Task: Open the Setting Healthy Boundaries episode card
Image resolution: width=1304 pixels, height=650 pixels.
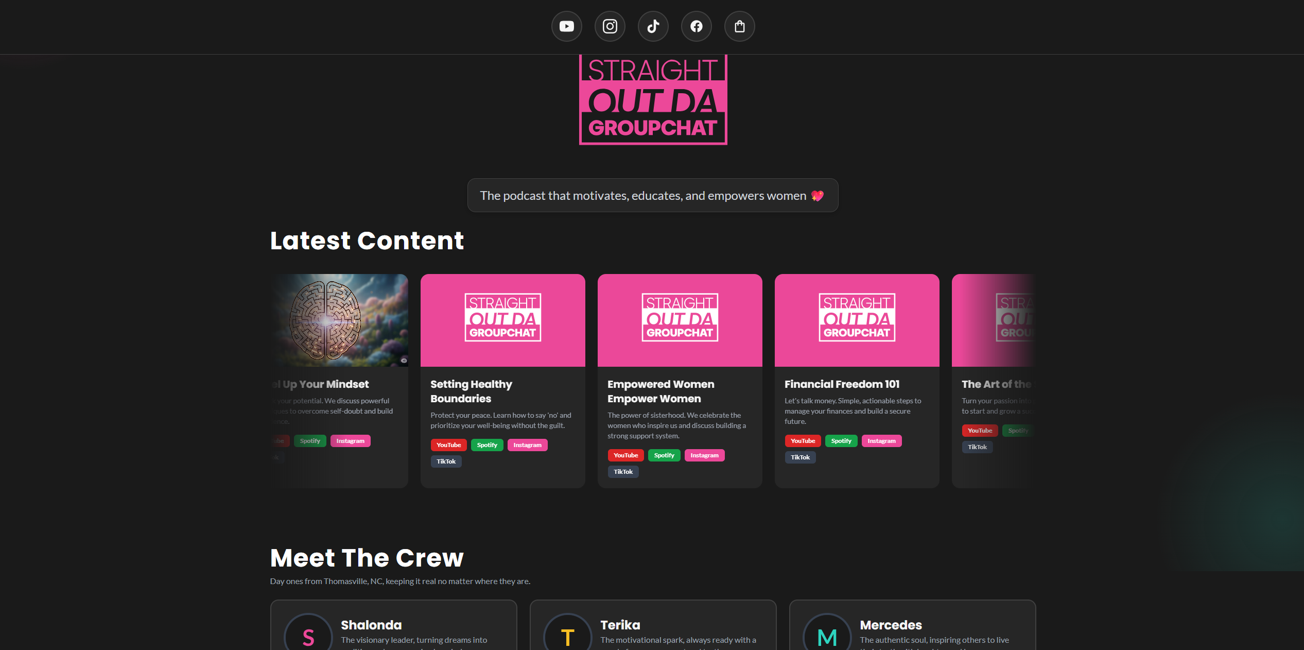Action: coord(502,381)
